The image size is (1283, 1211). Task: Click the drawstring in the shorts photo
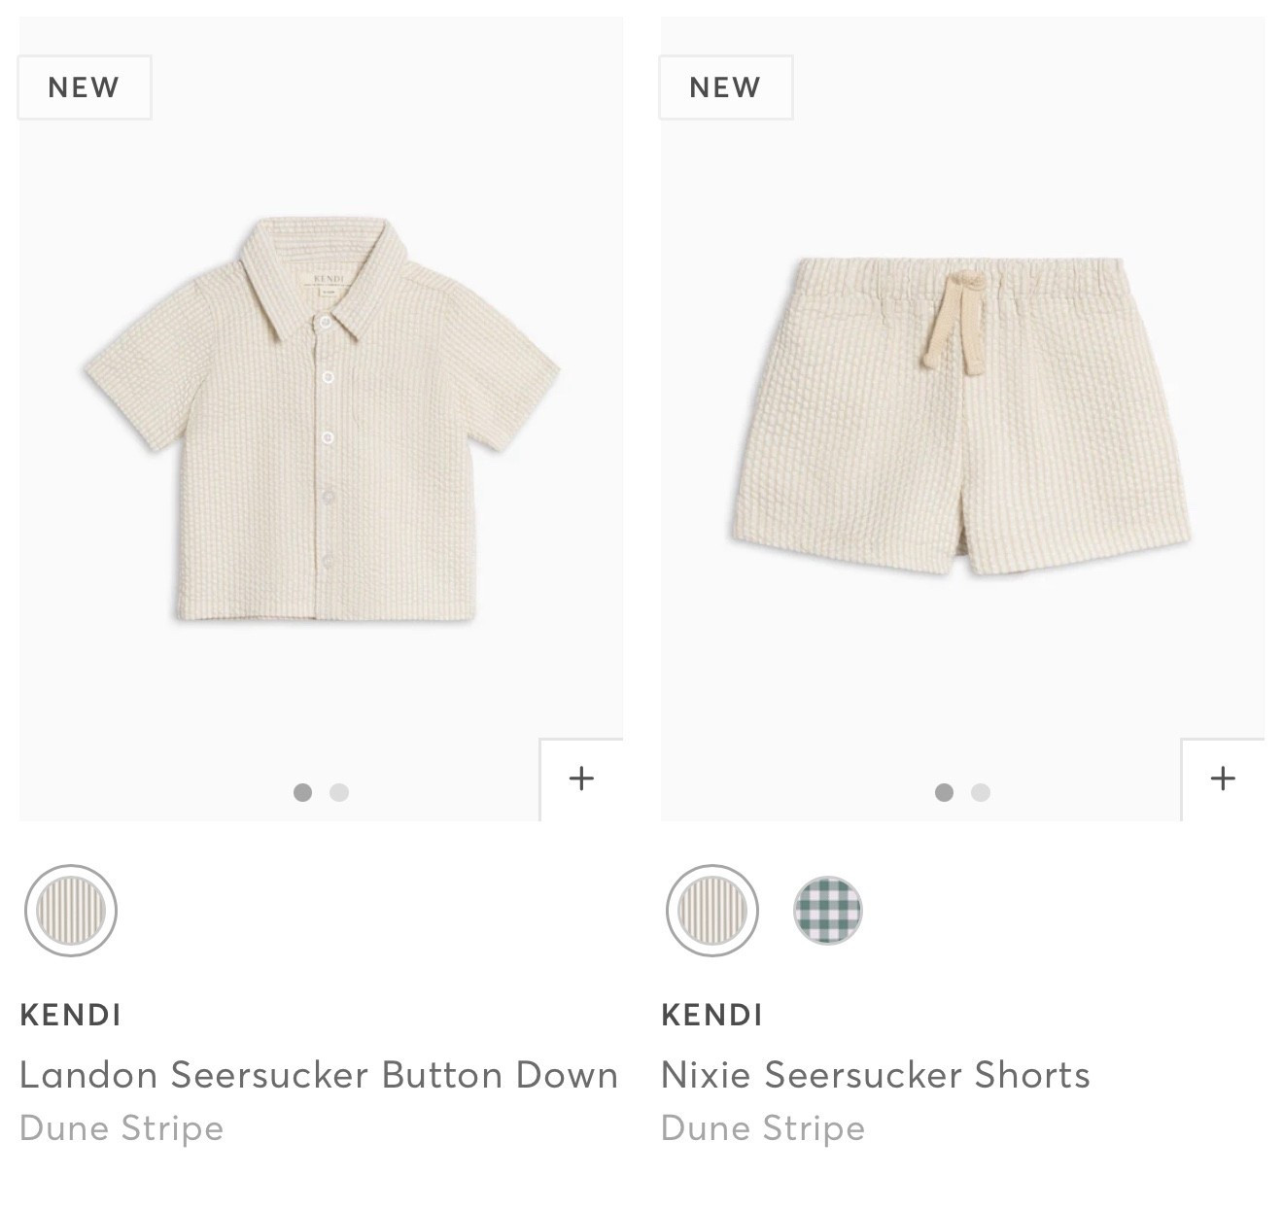(955, 321)
